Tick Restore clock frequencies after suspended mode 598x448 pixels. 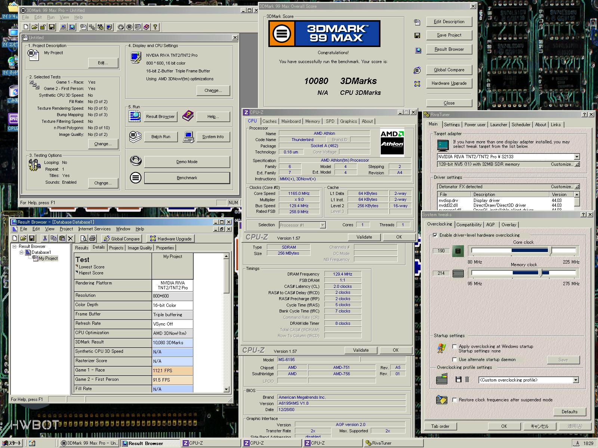[454, 400]
